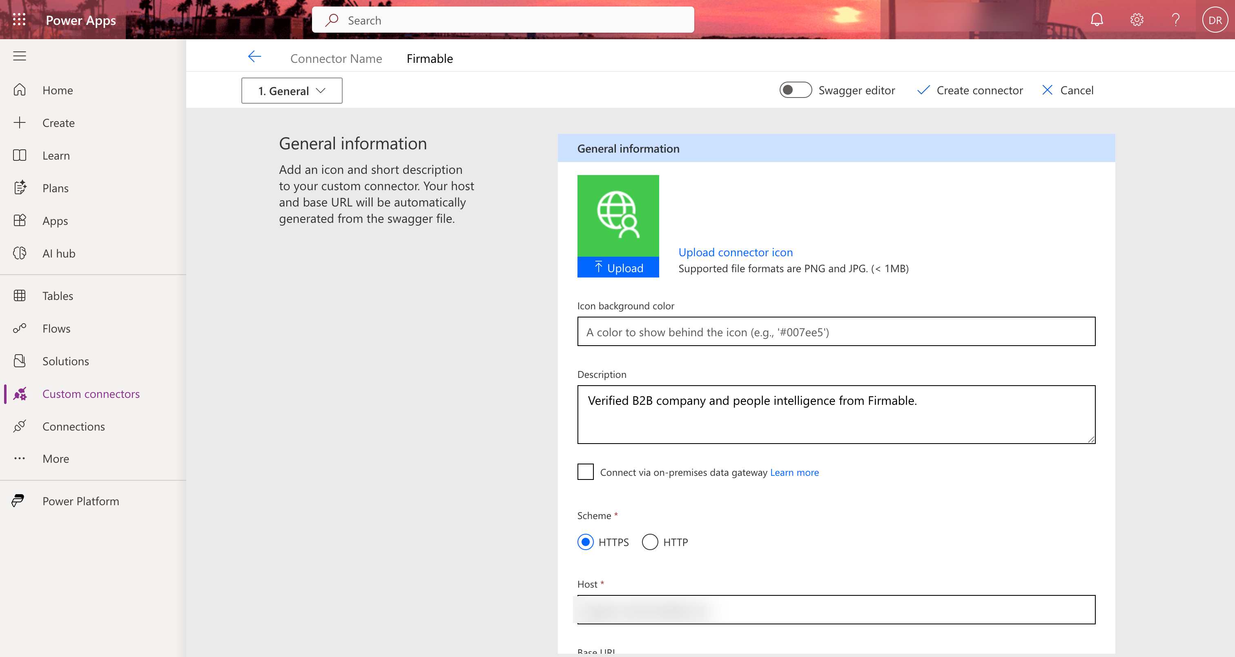Click the blue Upload button
The image size is (1235, 657).
[618, 267]
